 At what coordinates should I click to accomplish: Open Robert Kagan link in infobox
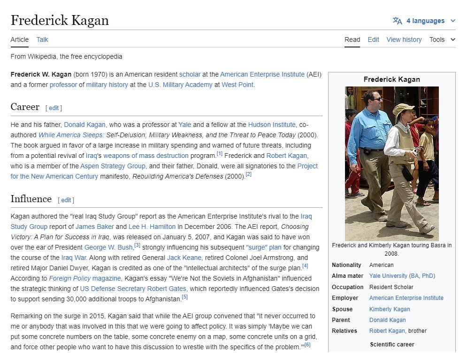click(x=387, y=331)
